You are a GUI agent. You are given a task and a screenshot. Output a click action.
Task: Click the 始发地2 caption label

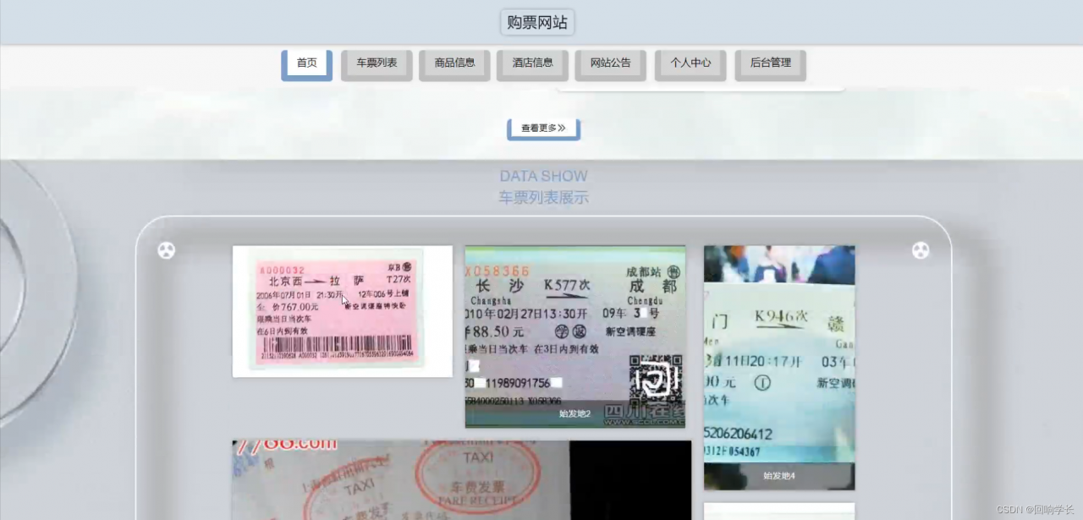(x=574, y=413)
